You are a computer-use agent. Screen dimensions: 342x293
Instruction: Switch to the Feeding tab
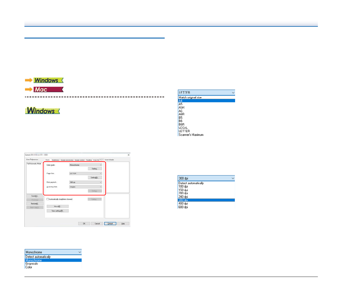[89, 160]
